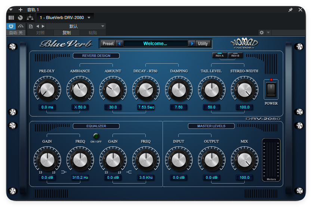Select next BlueVerb preset right arrow
This screenshot has height=207, width=312.
point(192,44)
